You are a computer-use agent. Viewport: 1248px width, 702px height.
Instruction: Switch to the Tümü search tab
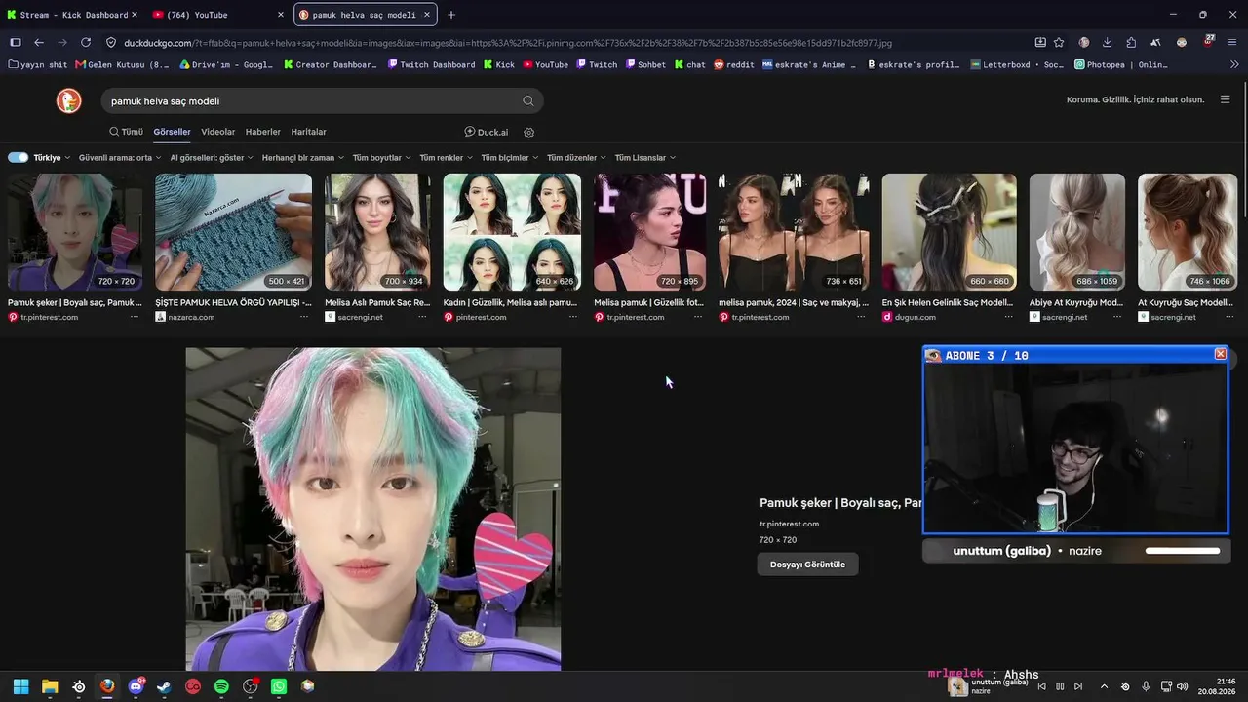click(x=126, y=132)
